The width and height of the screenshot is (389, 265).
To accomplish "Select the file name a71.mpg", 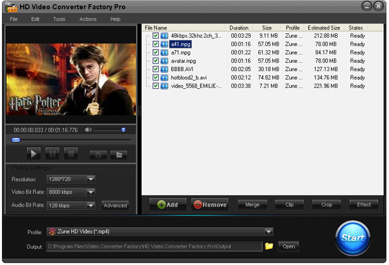I will pyautogui.click(x=181, y=52).
